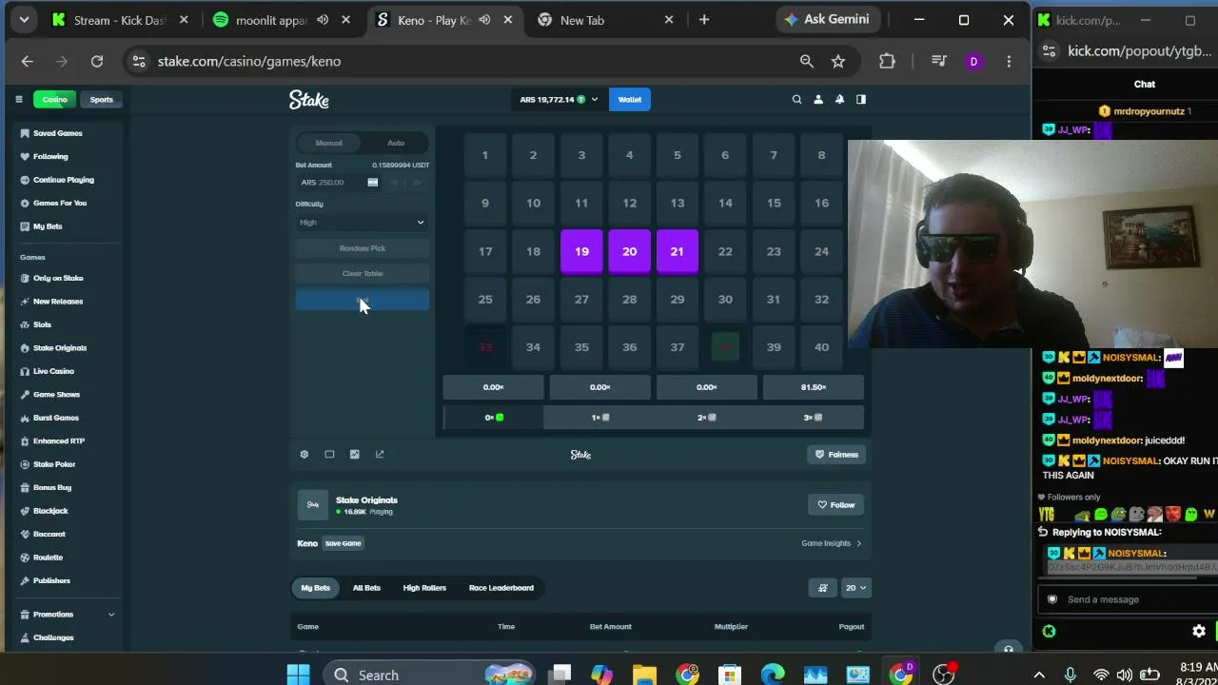
Task: Collapse the sidebar with hamburger icon
Action: point(18,99)
